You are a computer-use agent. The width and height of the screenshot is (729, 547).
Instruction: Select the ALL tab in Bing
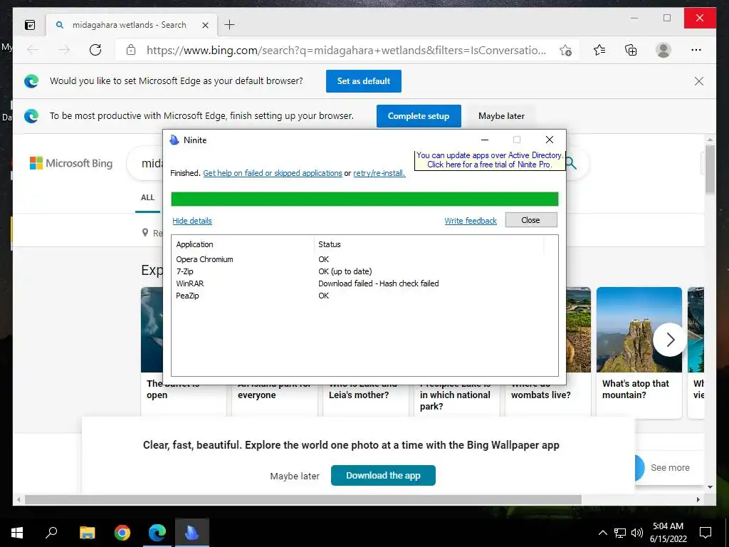pyautogui.click(x=148, y=198)
